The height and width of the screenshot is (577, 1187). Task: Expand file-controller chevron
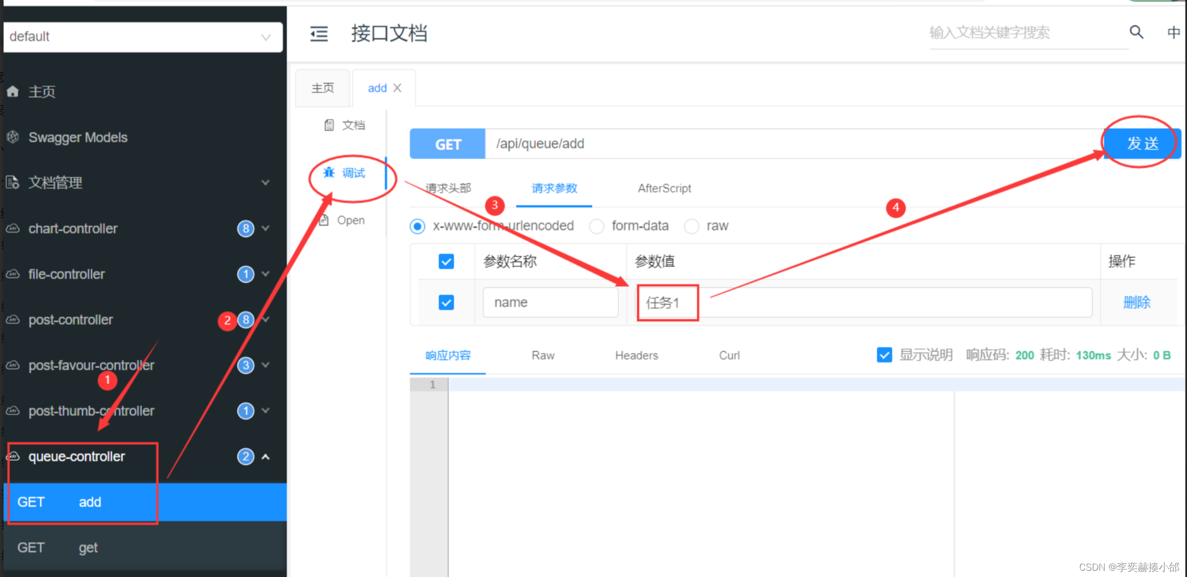[265, 274]
